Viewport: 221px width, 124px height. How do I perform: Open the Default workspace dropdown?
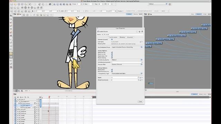click(x=158, y=4)
